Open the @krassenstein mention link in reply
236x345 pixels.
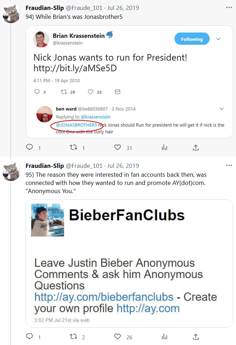(95, 117)
